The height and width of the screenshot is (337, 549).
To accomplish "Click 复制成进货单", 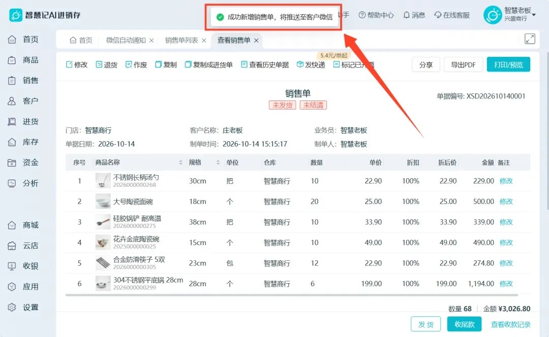I will (209, 64).
